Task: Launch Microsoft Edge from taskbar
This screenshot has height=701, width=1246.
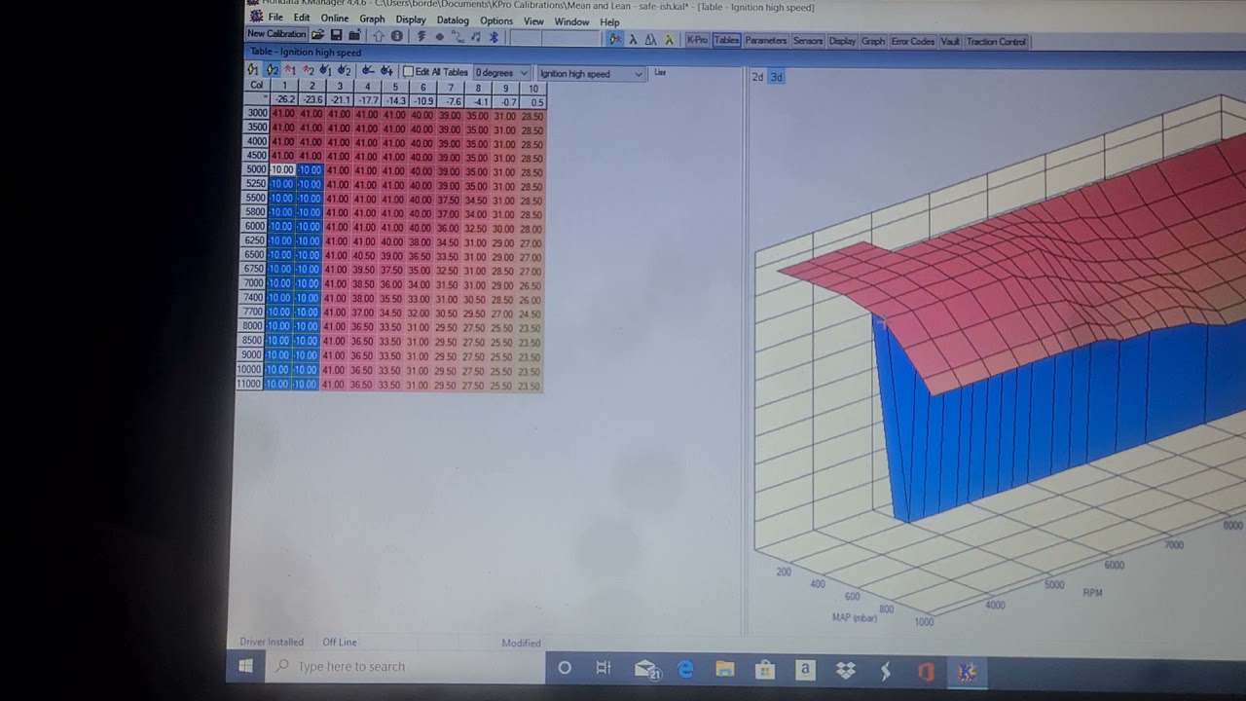Action: 685,668
